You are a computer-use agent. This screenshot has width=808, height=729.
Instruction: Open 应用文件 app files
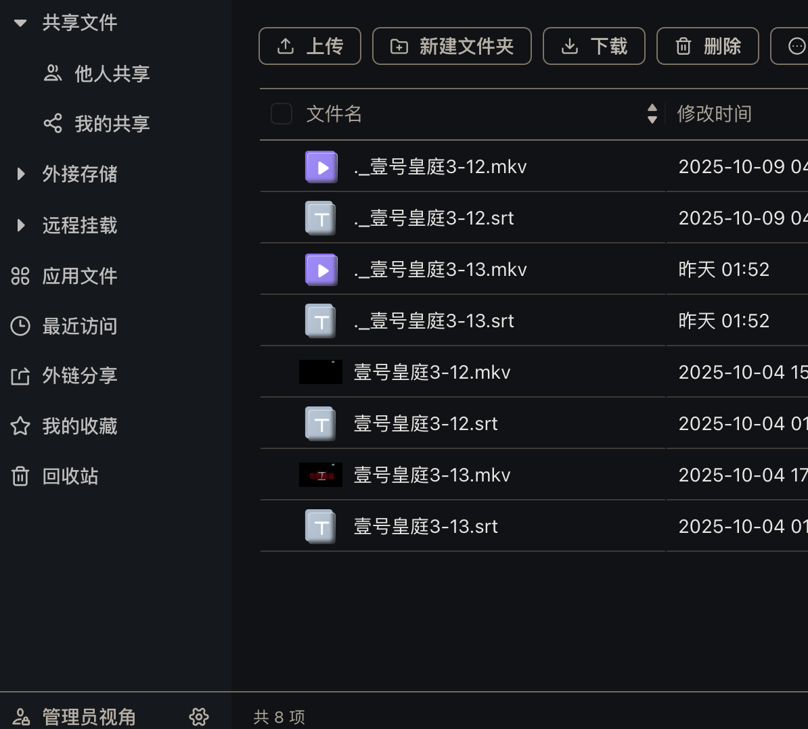click(80, 276)
